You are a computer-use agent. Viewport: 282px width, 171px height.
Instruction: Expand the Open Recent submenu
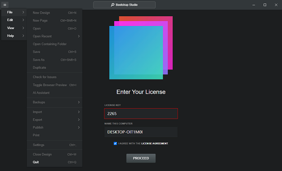55,36
